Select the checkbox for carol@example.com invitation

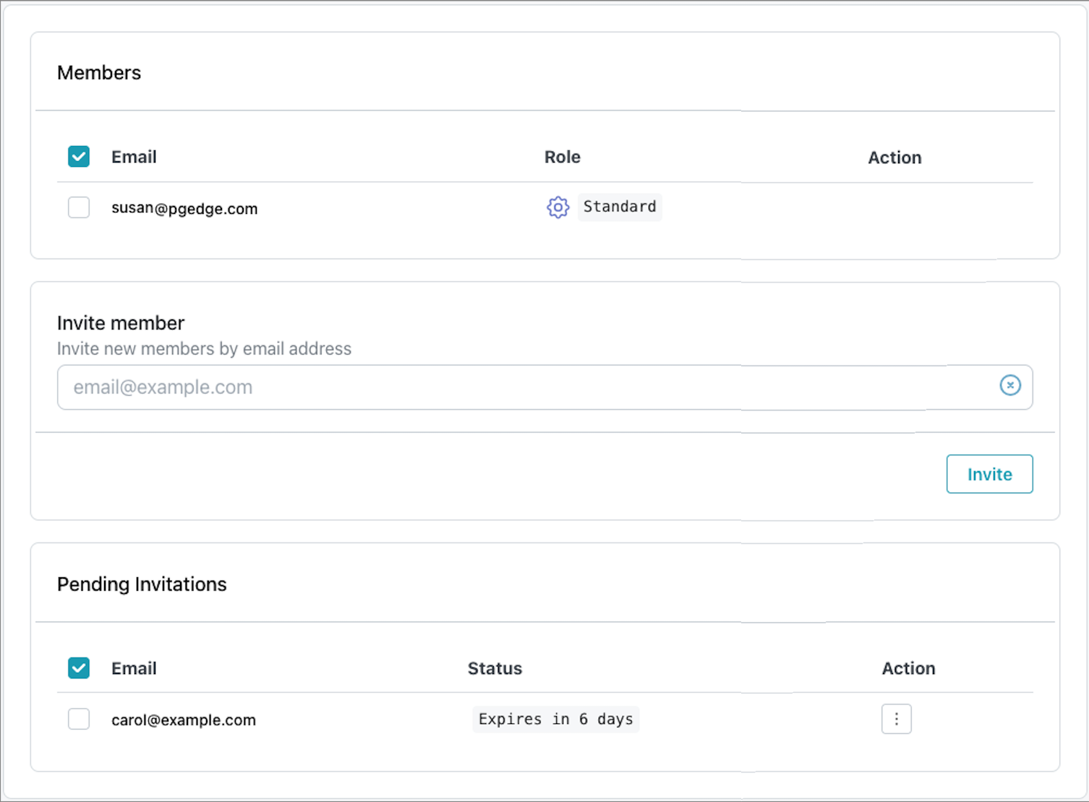point(78,719)
